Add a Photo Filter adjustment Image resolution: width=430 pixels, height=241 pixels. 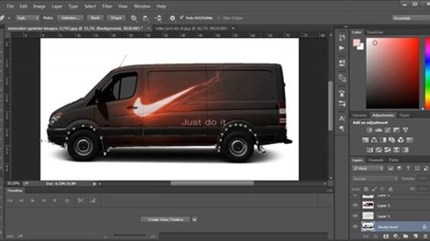point(392,140)
